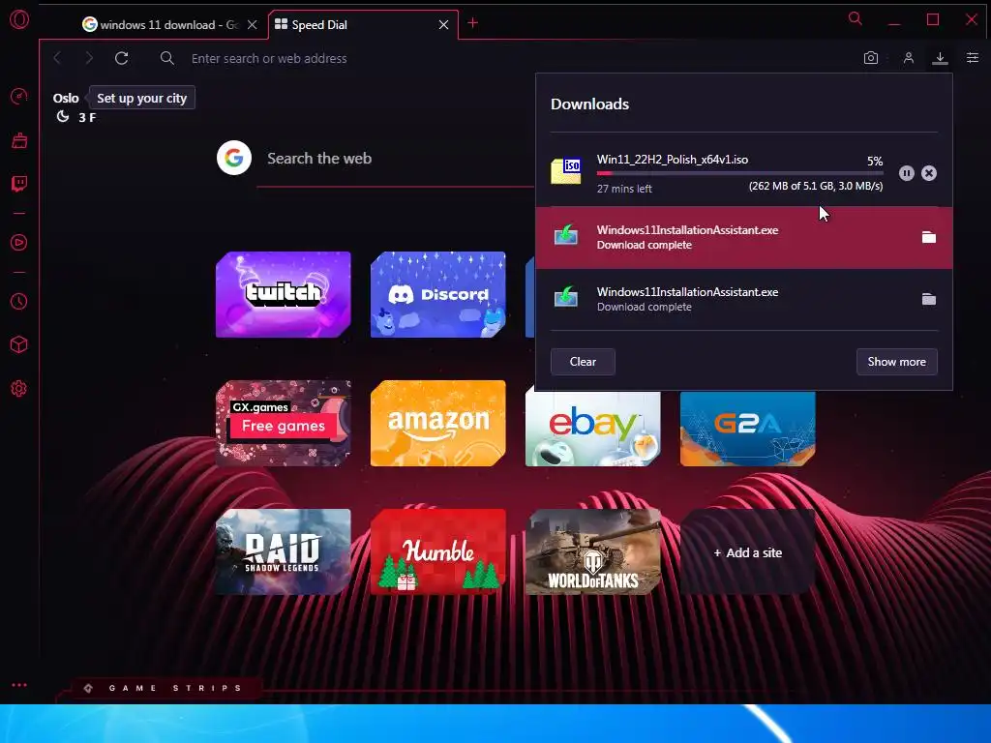The image size is (991, 743).
Task: Cancel the Win11 ISO download
Action: pos(928,173)
